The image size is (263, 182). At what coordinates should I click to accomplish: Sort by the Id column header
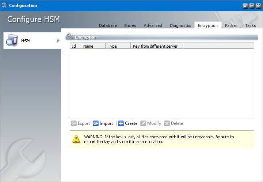[76, 46]
